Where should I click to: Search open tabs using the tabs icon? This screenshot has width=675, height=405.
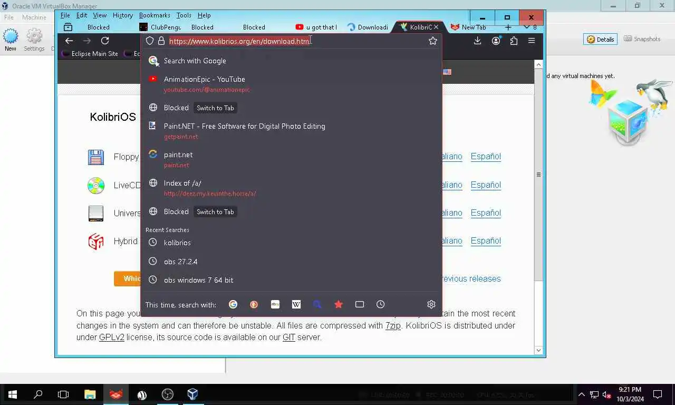click(360, 304)
